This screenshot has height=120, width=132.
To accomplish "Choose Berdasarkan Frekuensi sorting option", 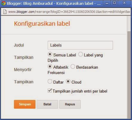I will click(x=73, y=67).
